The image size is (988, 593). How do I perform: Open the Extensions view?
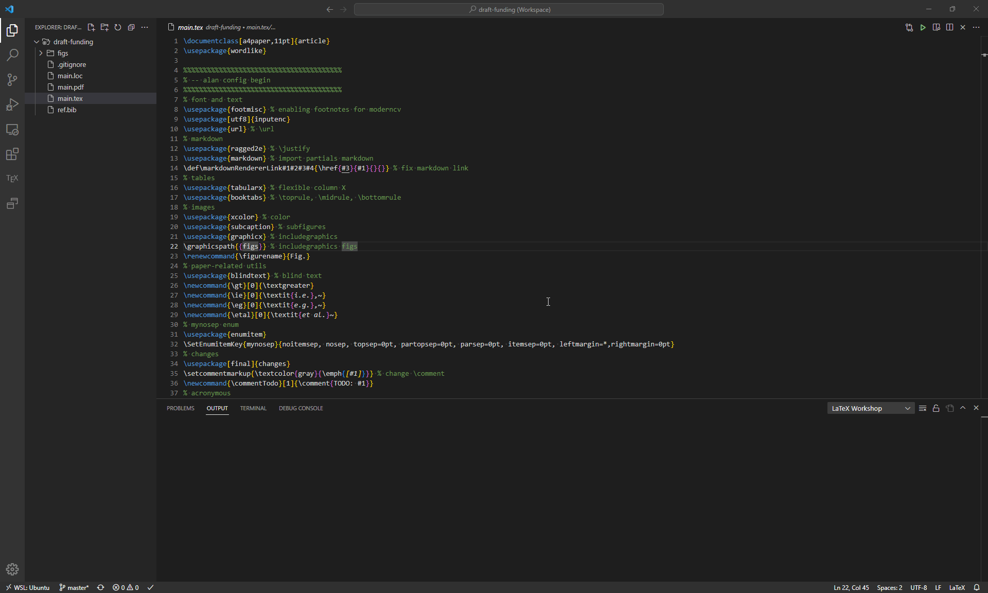12,154
